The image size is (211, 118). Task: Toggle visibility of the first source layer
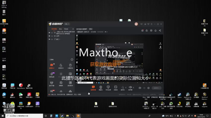pos(49,33)
